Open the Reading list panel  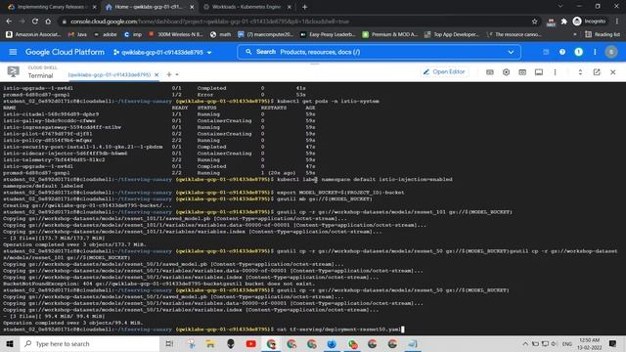coord(603,35)
